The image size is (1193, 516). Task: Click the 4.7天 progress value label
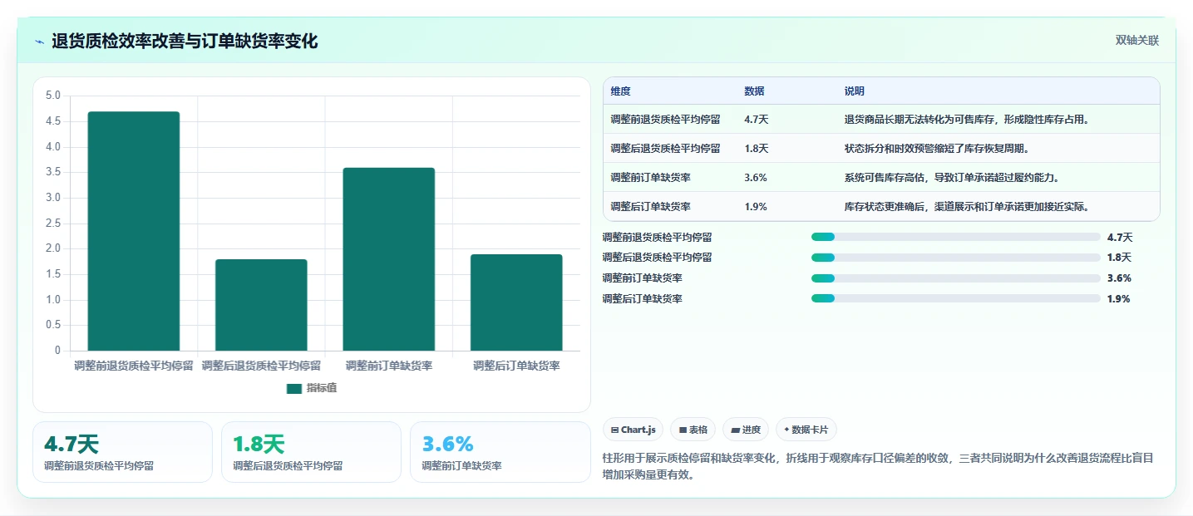point(1120,237)
